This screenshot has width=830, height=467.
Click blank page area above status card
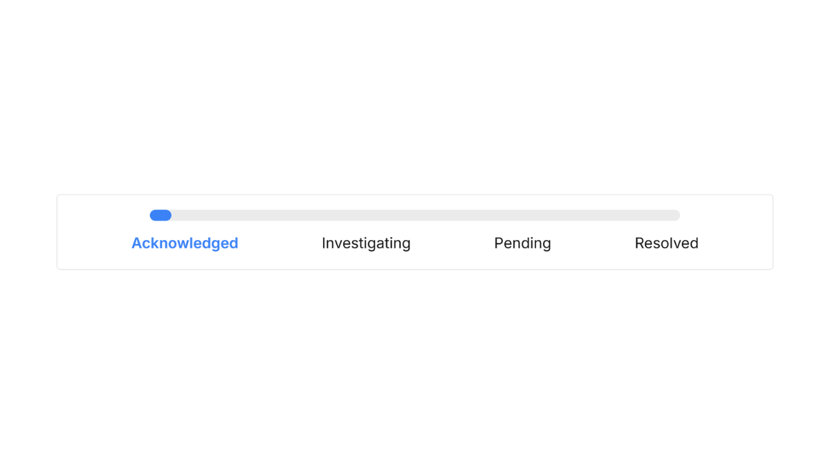pyautogui.click(x=415, y=97)
